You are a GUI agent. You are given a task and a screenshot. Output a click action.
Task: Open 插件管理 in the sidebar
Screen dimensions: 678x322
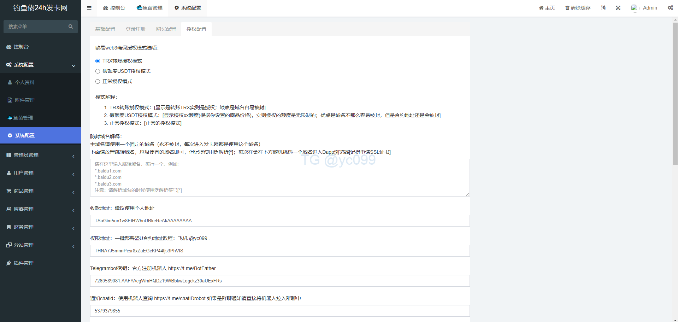click(24, 263)
